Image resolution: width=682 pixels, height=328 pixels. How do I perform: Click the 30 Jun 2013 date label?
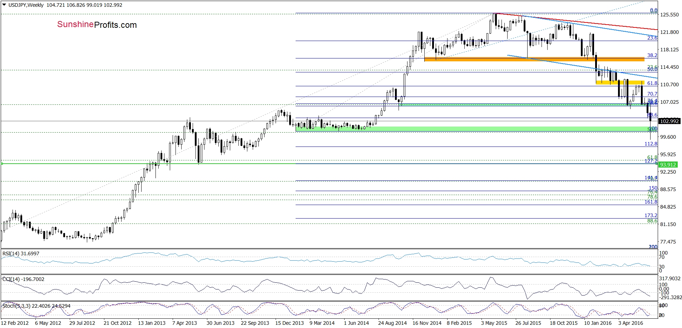coord(221,323)
